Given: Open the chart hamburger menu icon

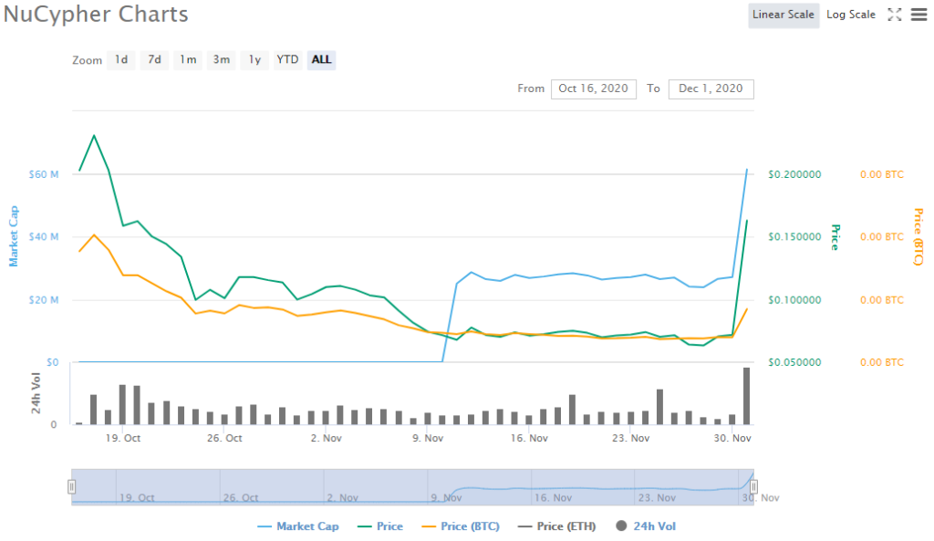Looking at the screenshot, I should 918,15.
